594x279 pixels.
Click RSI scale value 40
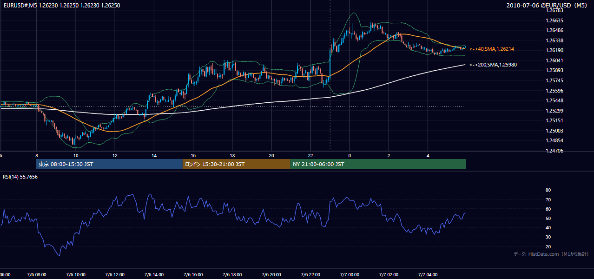(x=548, y=227)
